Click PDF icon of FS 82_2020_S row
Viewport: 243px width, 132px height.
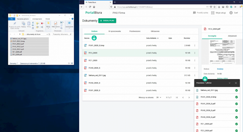tap(85, 83)
